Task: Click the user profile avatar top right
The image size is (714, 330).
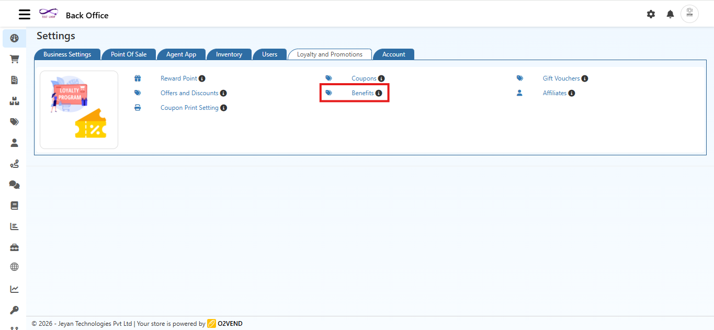Action: click(x=689, y=14)
